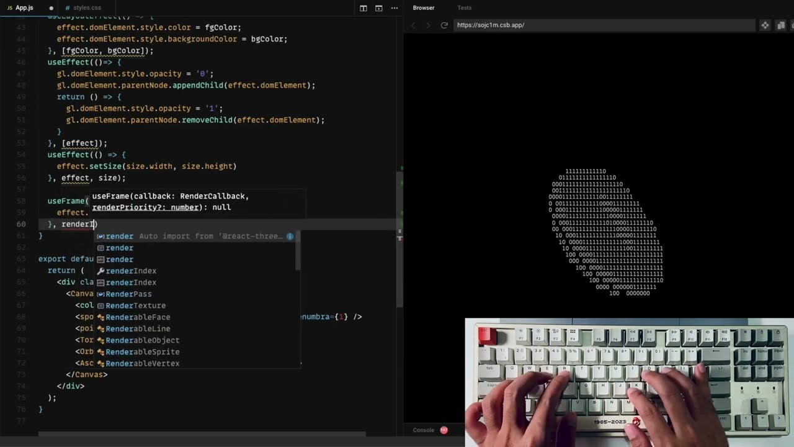Switch to the App.js editor tab

pos(25,8)
